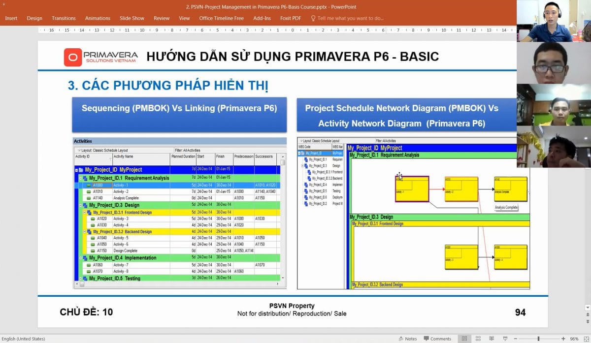Switch to the Animations tab
This screenshot has width=591, height=343.
(98, 18)
